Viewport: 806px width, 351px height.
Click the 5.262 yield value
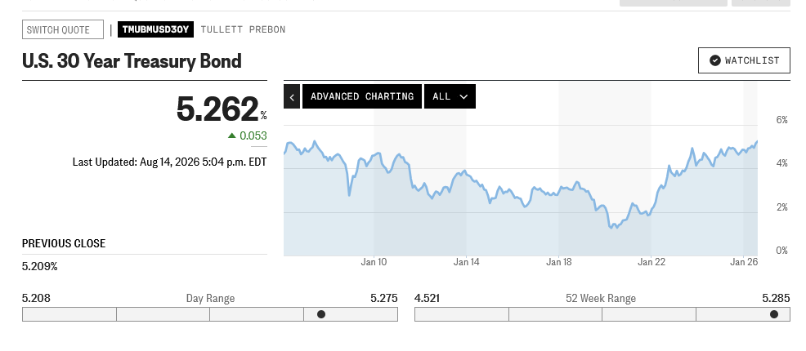coord(217,109)
